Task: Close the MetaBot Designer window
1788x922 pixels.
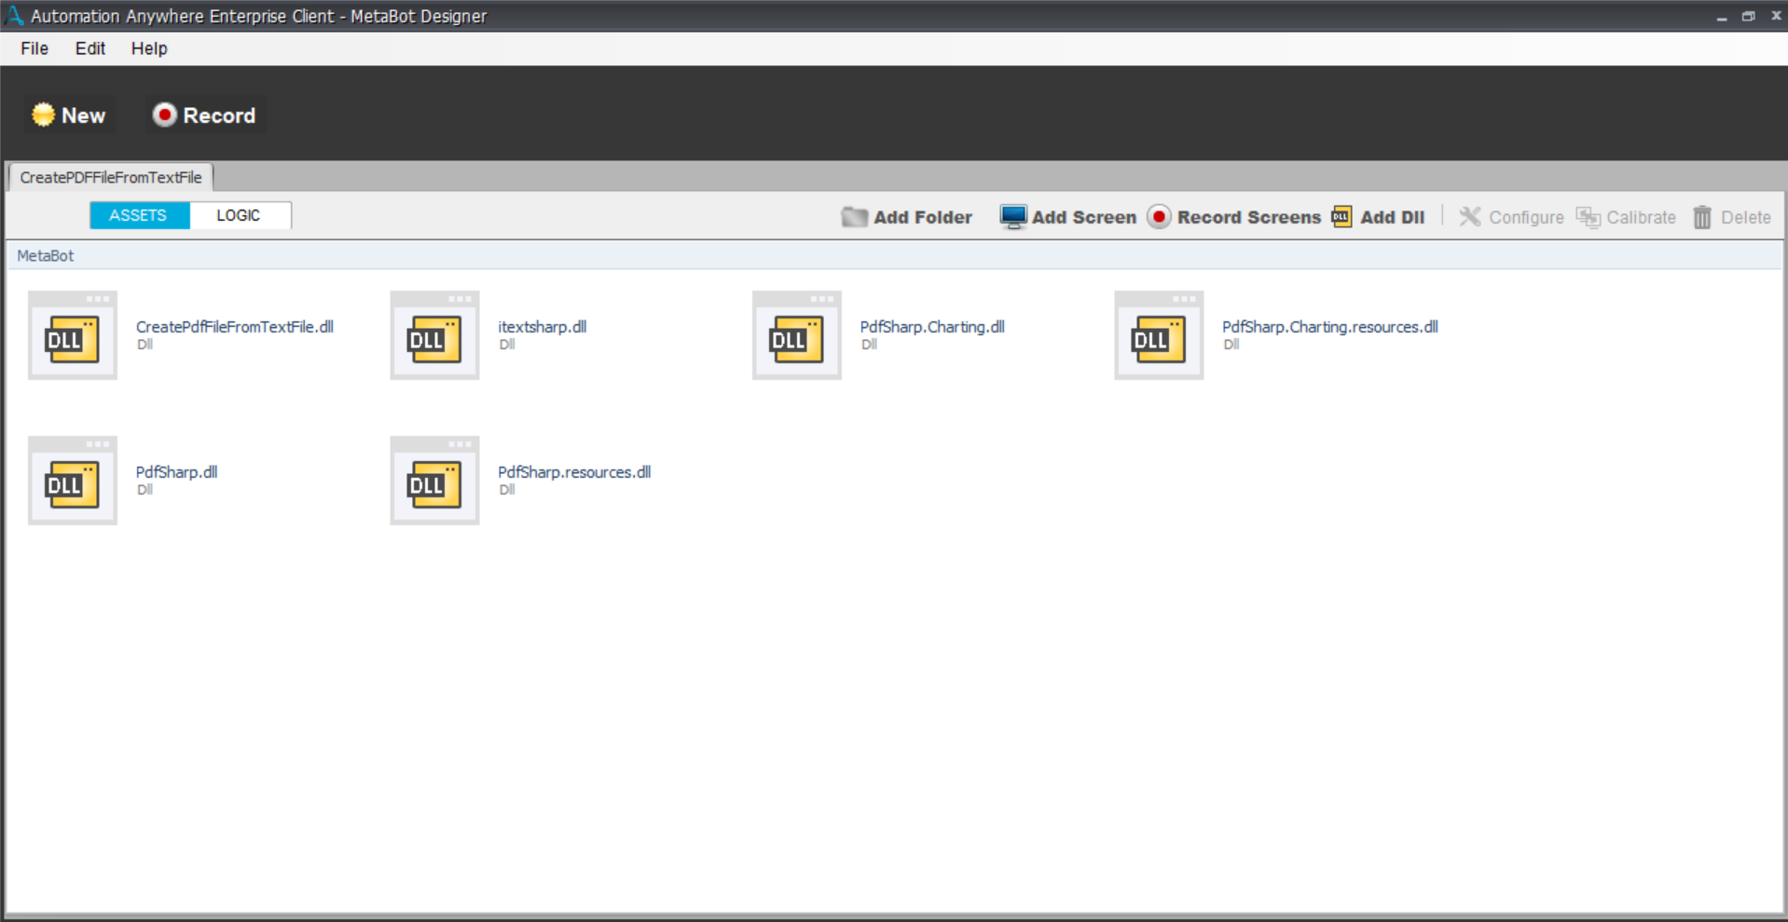Action: click(1776, 16)
